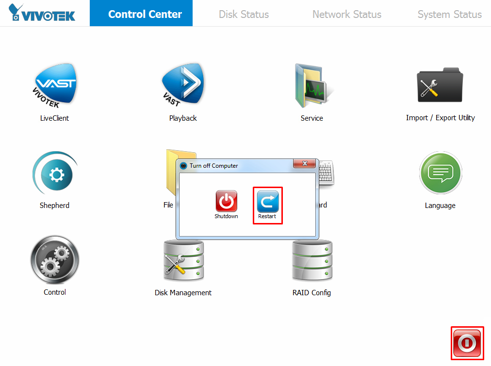491x366 pixels.
Task: Open the Language settings icon
Action: [x=441, y=173]
